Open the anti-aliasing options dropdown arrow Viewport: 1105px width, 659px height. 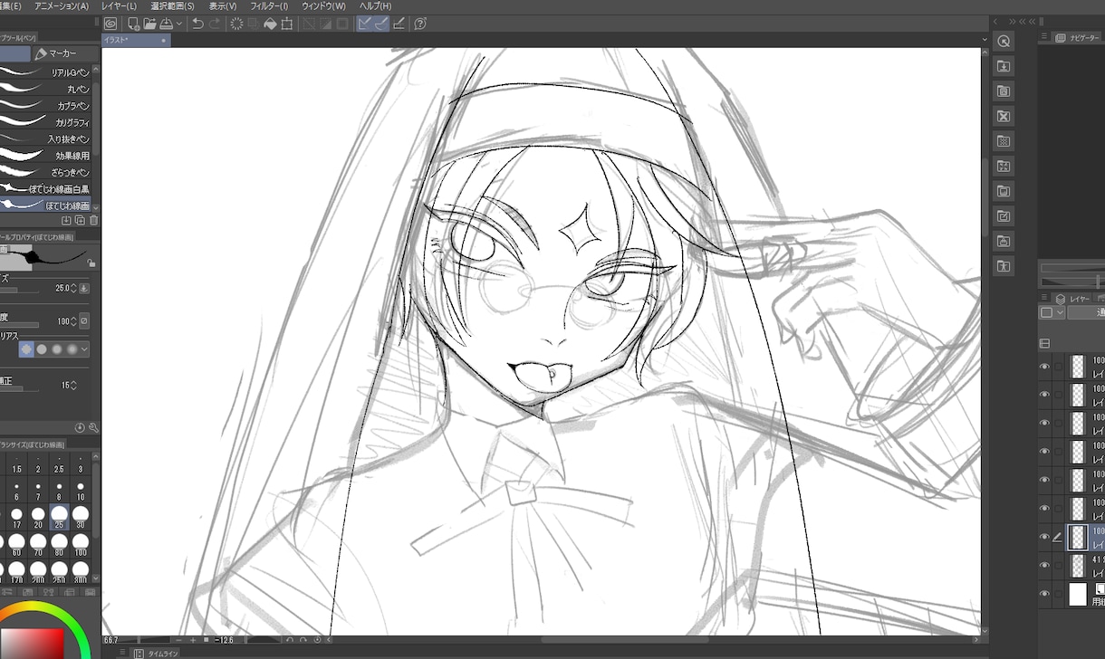coord(85,349)
